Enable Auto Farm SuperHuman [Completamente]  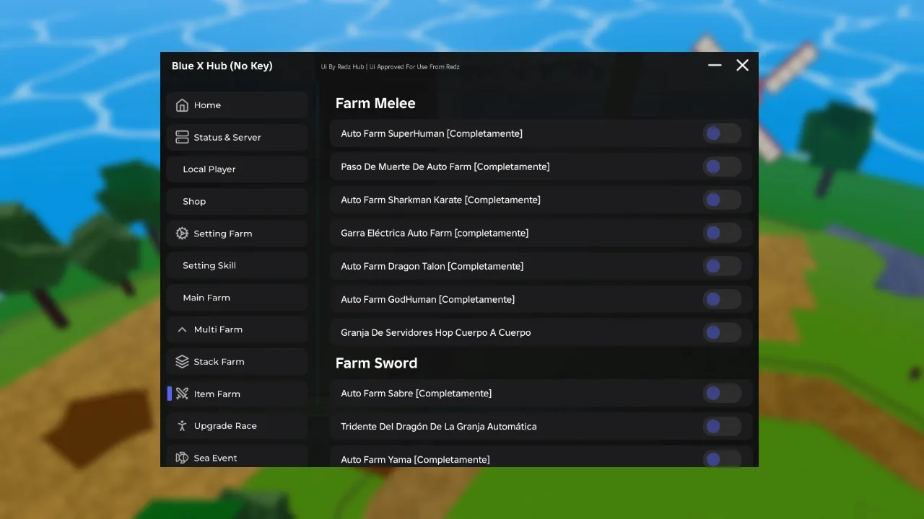[723, 133]
